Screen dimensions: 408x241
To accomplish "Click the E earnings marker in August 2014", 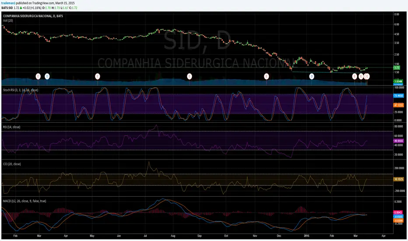I will 190,76.
